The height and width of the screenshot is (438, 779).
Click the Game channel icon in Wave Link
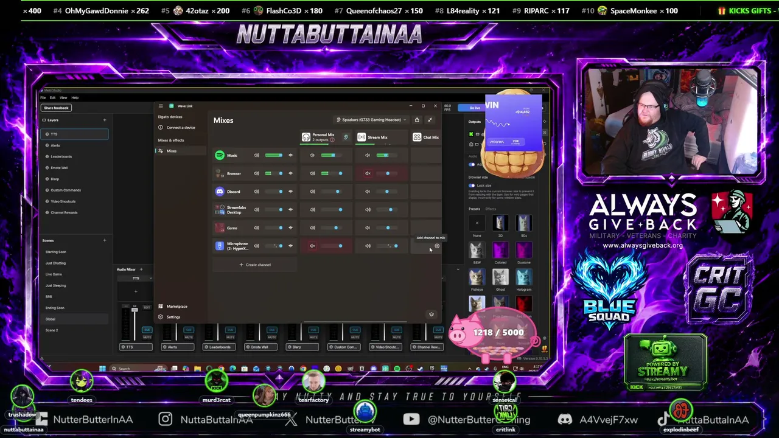220,228
